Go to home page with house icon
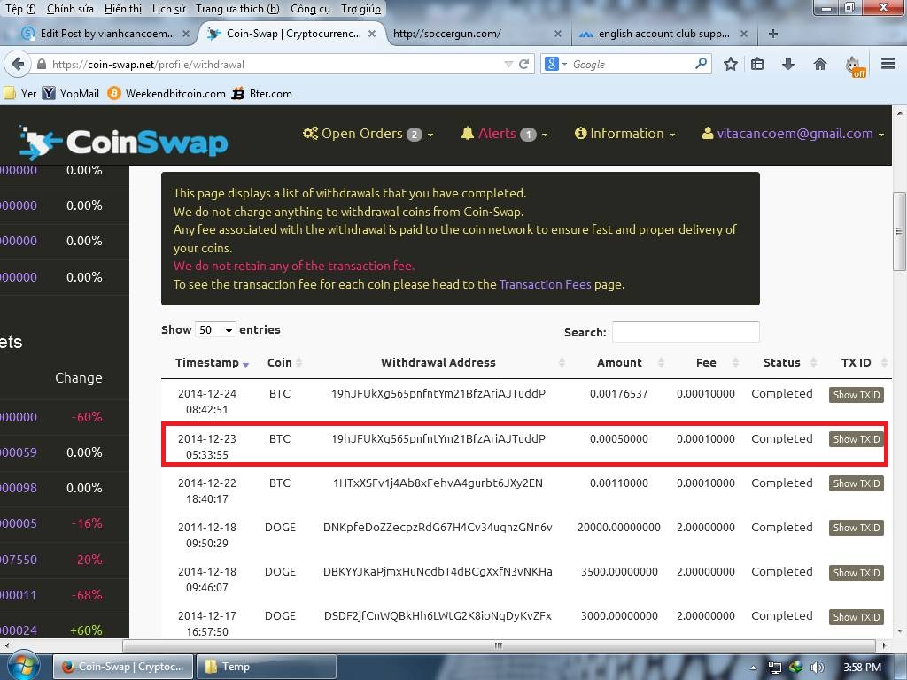Image resolution: width=907 pixels, height=680 pixels. (819, 64)
